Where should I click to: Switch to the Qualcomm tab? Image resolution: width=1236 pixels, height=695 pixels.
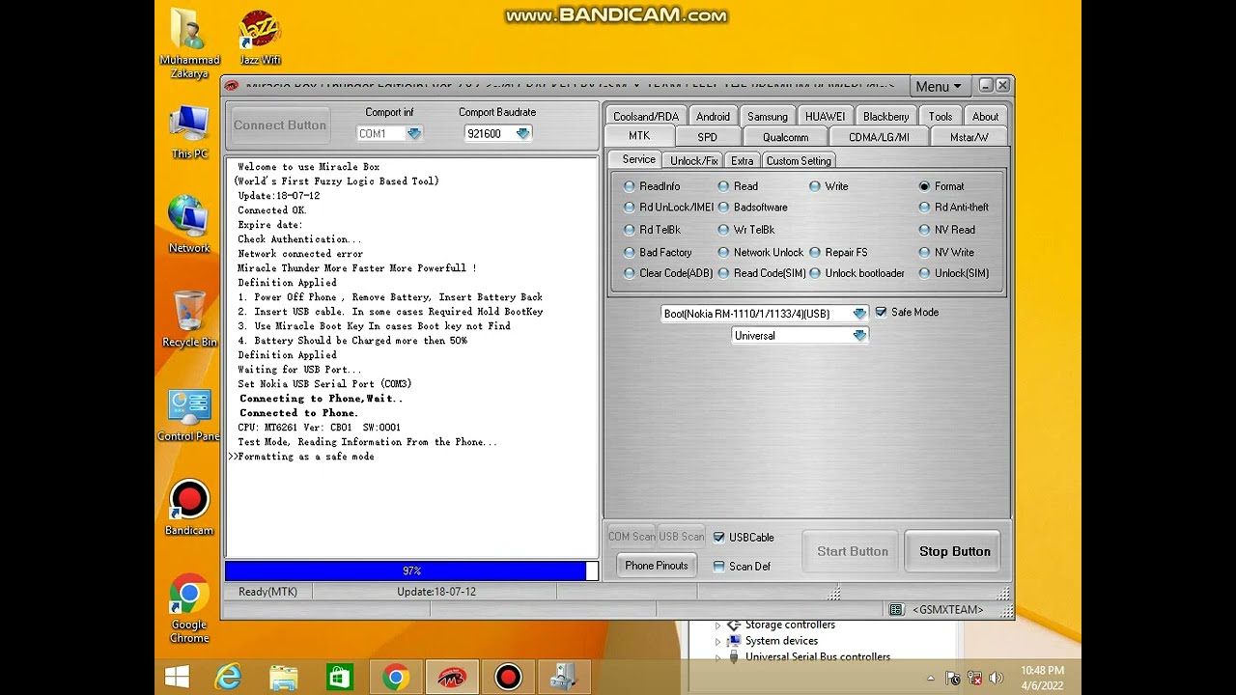(x=785, y=136)
